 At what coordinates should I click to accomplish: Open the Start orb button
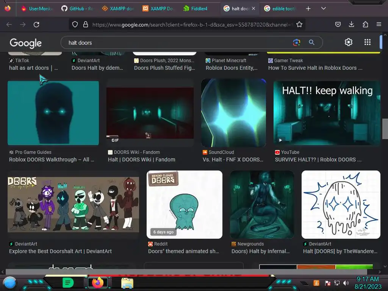9,283
